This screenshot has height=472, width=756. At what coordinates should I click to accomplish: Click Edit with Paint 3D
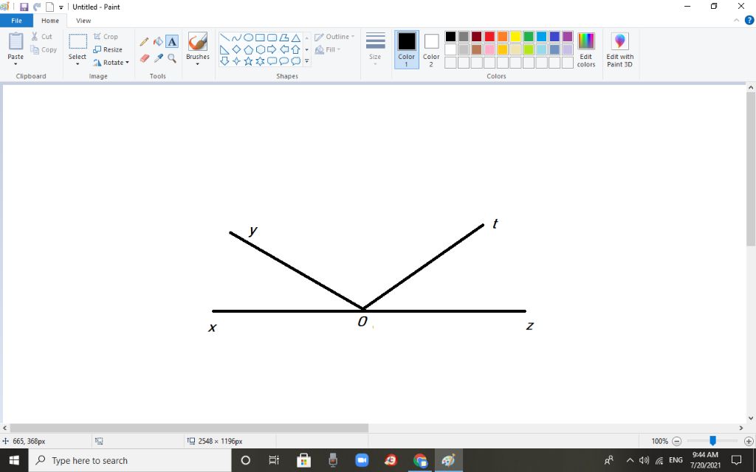pos(619,50)
